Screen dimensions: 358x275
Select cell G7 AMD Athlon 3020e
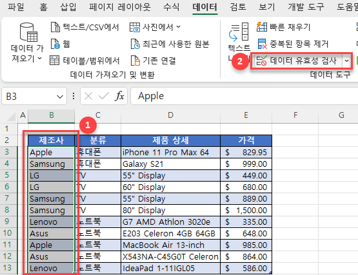tap(170, 222)
